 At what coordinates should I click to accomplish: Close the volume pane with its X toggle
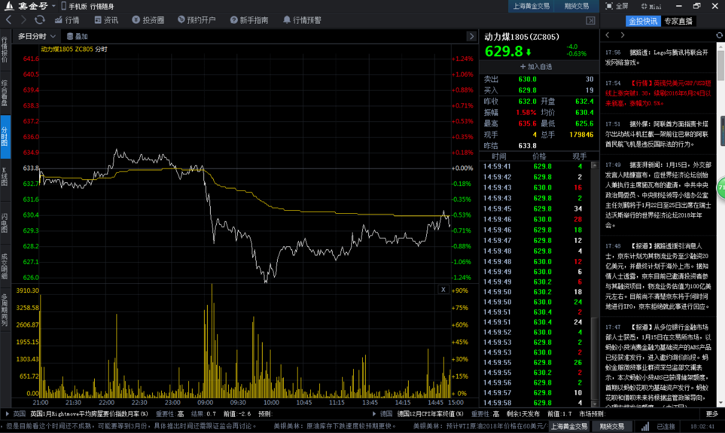point(444,289)
